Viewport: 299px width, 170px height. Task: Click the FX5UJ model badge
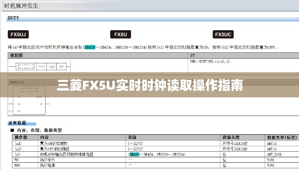(x=18, y=34)
